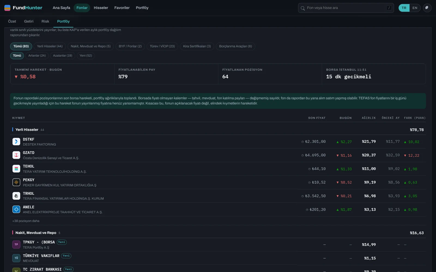Viewport: 436px width, 272px height.
Task: Open the Favoriler menu item
Action: (x=122, y=8)
